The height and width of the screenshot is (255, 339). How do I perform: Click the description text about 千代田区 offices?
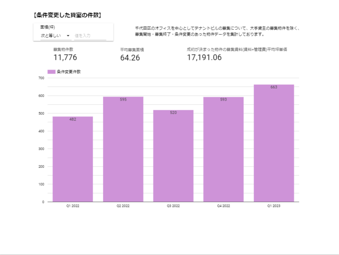point(217,31)
